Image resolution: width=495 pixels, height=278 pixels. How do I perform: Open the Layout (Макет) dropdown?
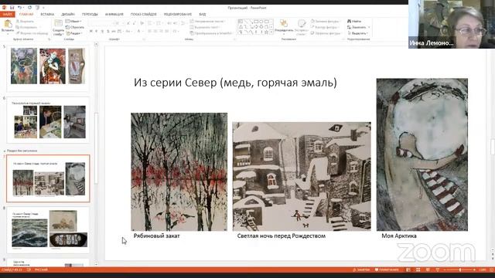(x=73, y=21)
